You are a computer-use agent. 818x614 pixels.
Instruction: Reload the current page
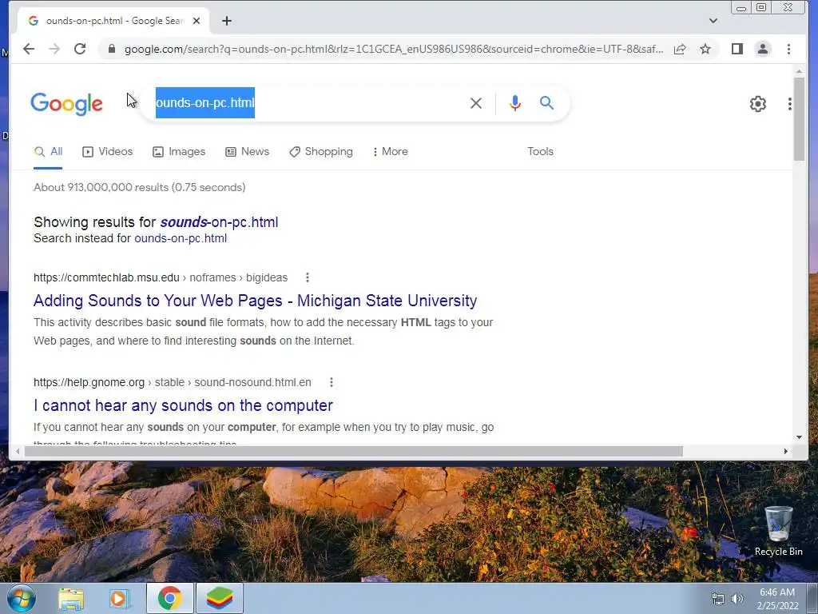80,49
